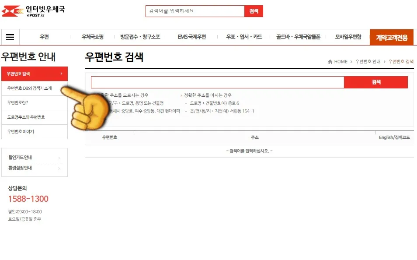The image size is (417, 260).
Task: Click the 검색 button in the top header
Action: (254, 11)
